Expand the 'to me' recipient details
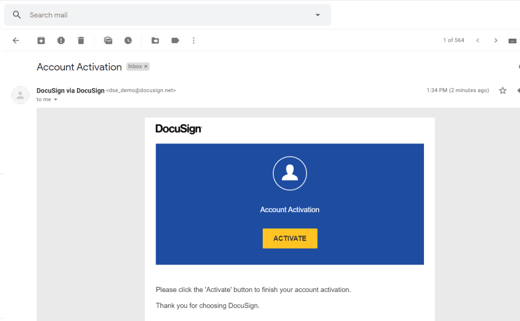 (x=56, y=100)
